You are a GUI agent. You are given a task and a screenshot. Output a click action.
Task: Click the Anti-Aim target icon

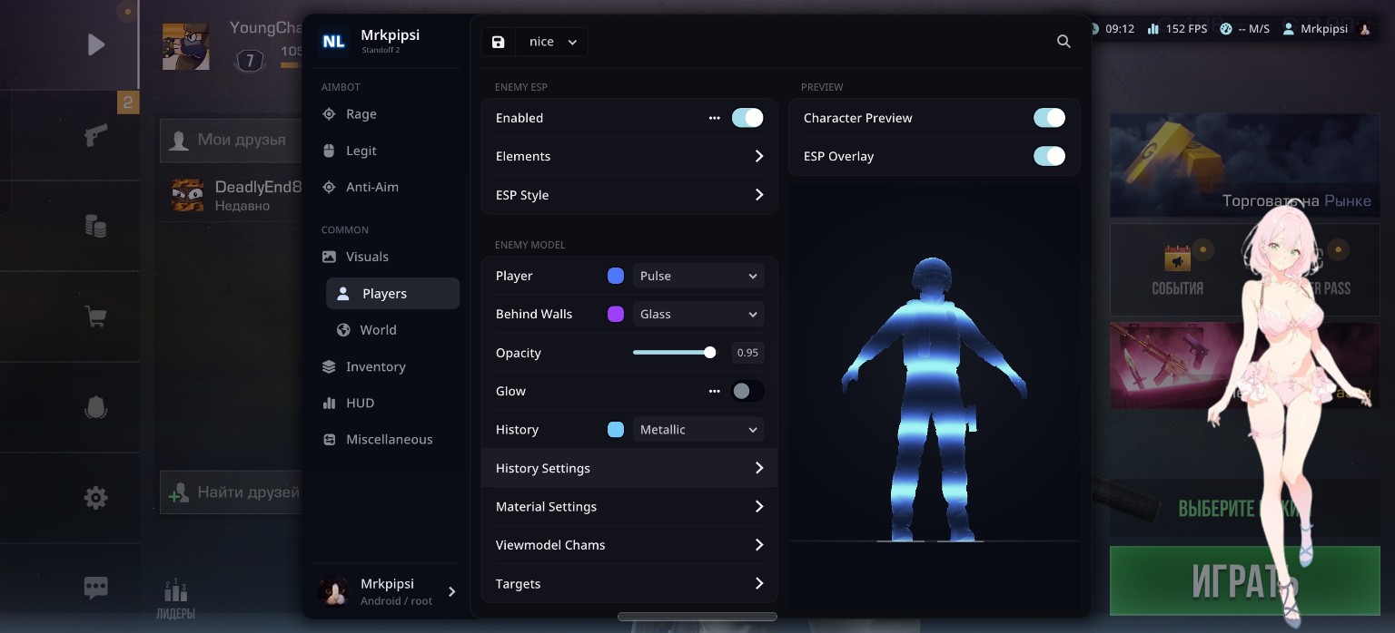(329, 187)
